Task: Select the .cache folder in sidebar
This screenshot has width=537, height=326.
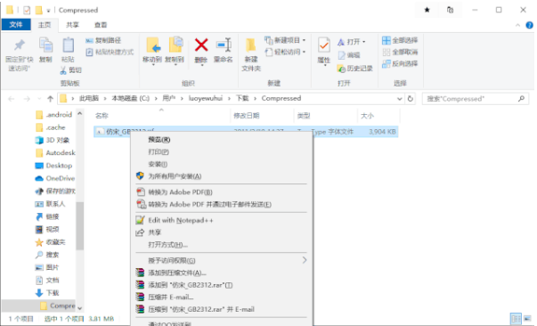Action: (x=51, y=127)
